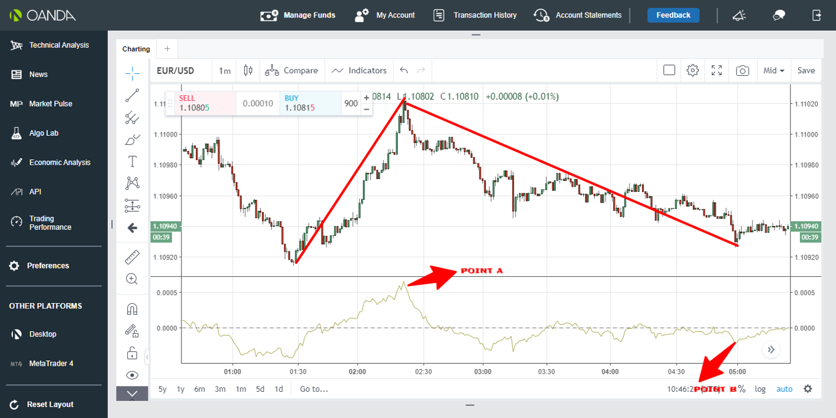Switch to the Charting tab
The height and width of the screenshot is (418, 836).
point(136,49)
